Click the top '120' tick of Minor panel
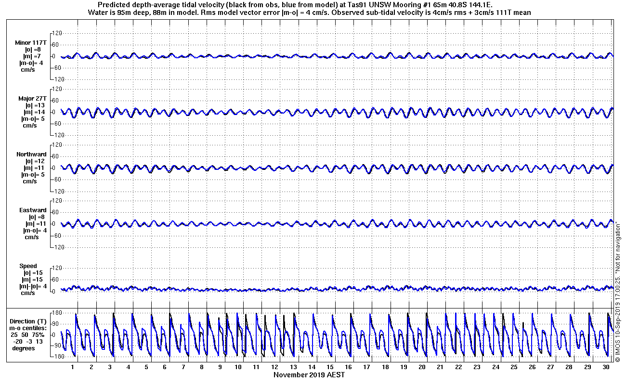This screenshot has height=385, width=626. [57, 33]
